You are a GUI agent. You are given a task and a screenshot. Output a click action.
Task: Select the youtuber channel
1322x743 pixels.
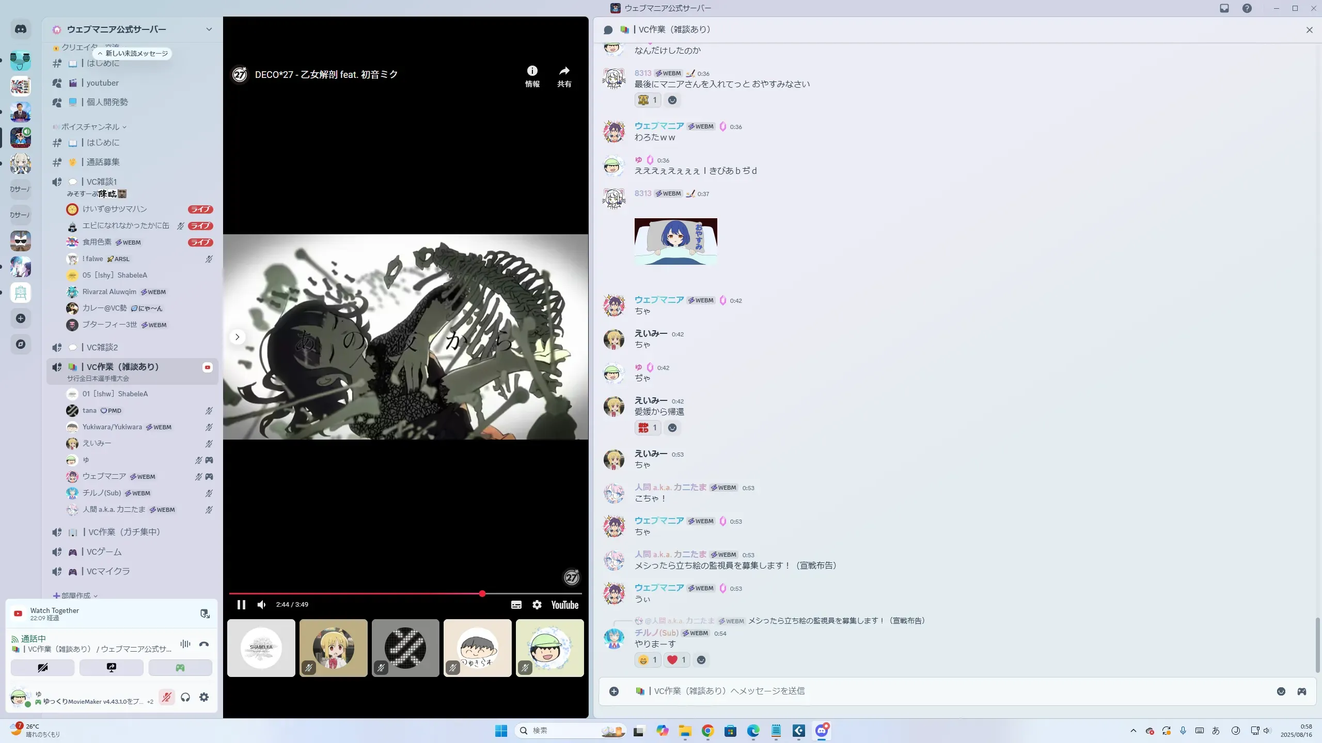tap(102, 83)
